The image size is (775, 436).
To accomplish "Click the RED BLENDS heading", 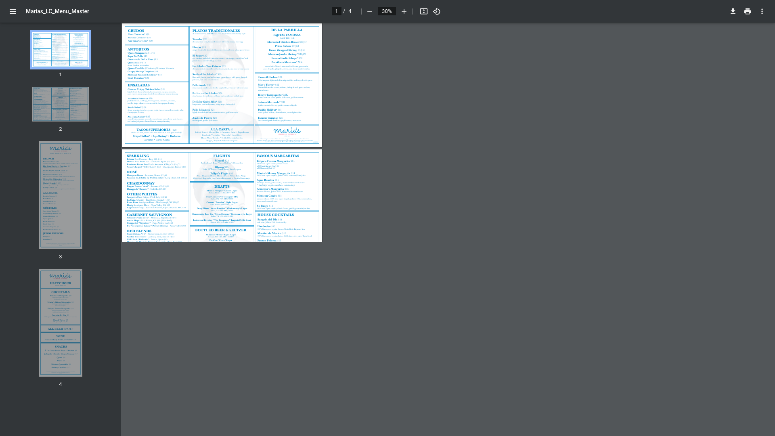I will [139, 231].
